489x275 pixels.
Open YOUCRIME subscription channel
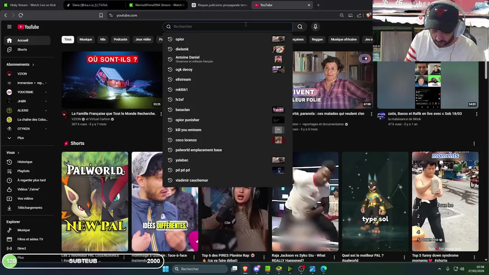tap(27, 92)
